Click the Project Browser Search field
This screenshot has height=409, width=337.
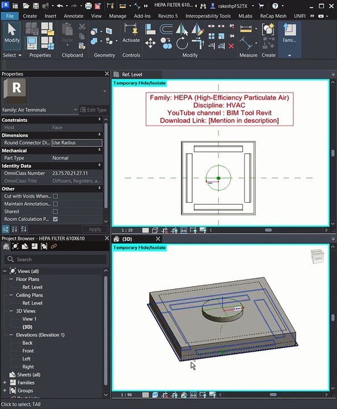[x=55, y=259]
